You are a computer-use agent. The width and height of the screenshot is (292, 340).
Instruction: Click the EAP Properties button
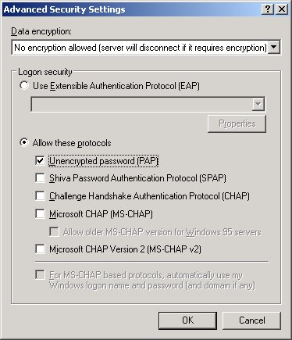coord(237,123)
